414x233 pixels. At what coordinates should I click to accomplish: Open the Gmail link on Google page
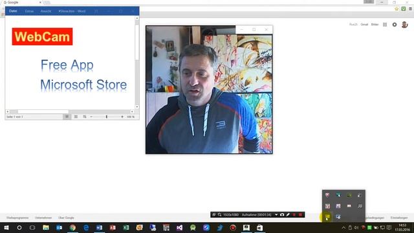(364, 25)
